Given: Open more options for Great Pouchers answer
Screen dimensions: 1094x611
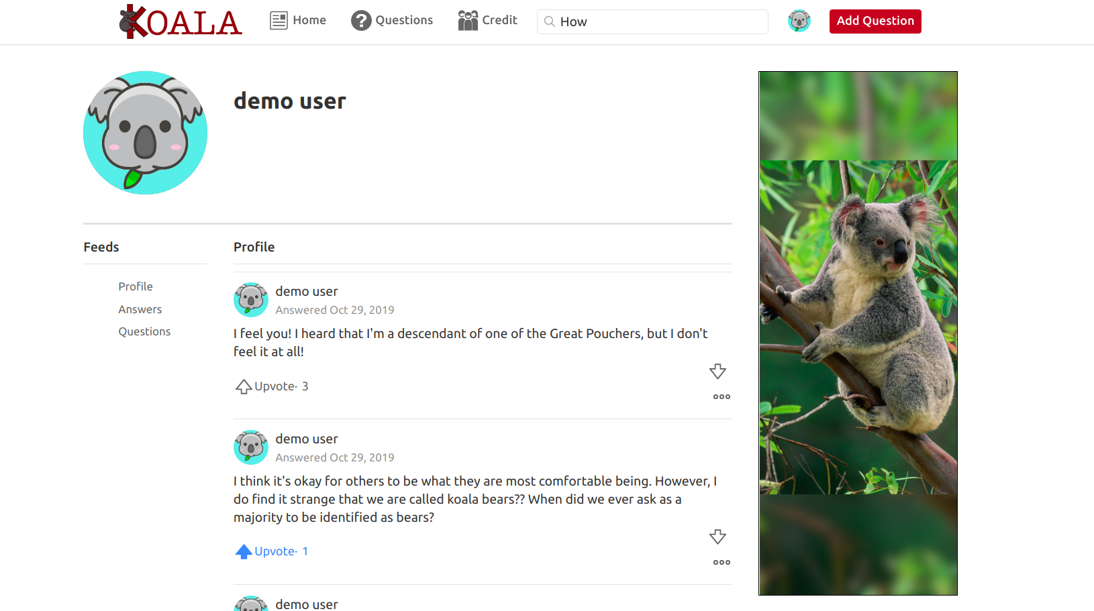Looking at the screenshot, I should click(722, 397).
